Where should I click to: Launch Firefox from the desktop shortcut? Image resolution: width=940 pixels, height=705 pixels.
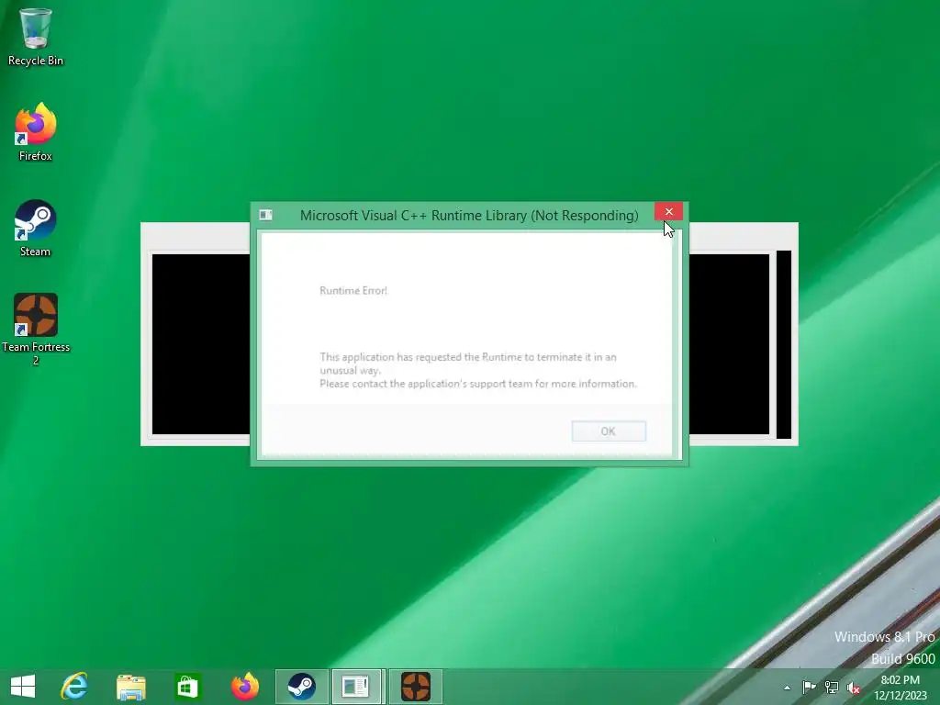click(x=36, y=132)
